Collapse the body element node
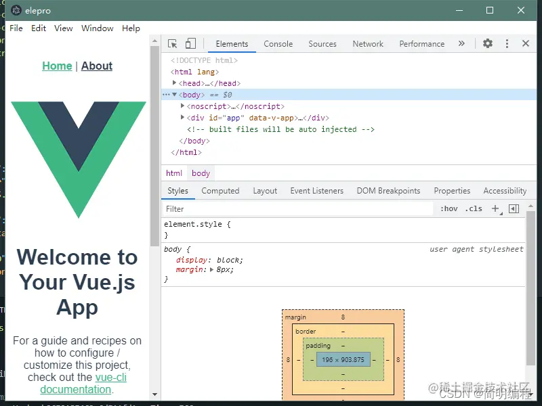Viewport: 542px width, 406px height. coord(175,94)
